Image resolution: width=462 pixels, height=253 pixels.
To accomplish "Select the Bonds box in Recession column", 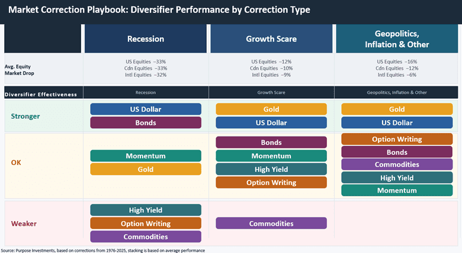I will [146, 122].
